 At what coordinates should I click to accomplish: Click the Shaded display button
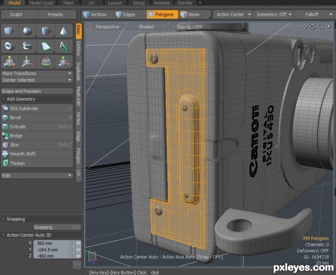146,27
